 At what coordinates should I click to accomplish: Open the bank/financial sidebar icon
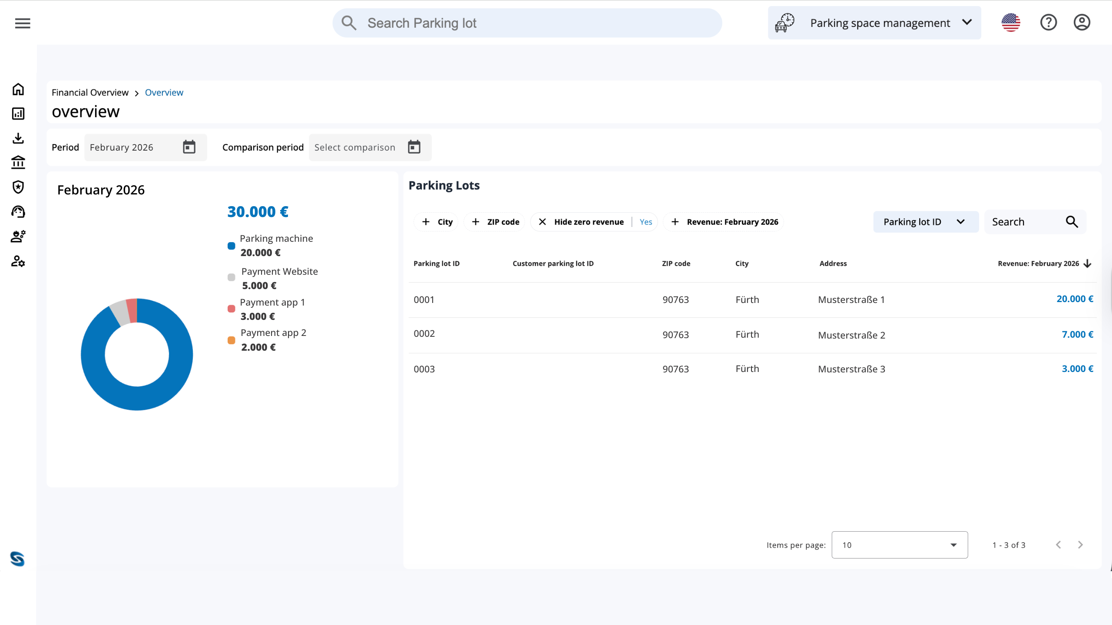(x=18, y=162)
